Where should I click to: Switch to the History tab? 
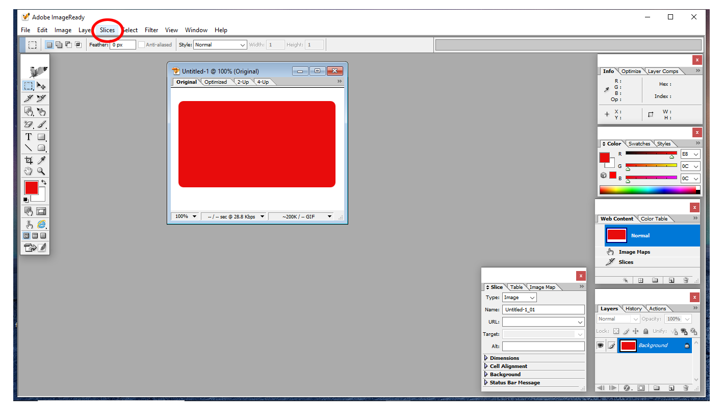tap(633, 309)
